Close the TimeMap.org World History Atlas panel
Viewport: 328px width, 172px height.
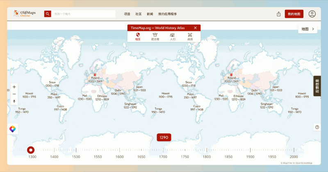(x=195, y=28)
